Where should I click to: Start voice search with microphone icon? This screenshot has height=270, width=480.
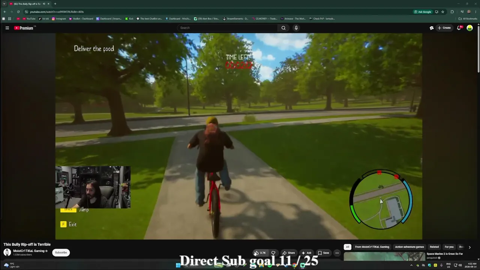point(296,28)
